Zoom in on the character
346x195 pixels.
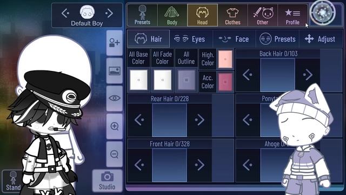(x=114, y=126)
